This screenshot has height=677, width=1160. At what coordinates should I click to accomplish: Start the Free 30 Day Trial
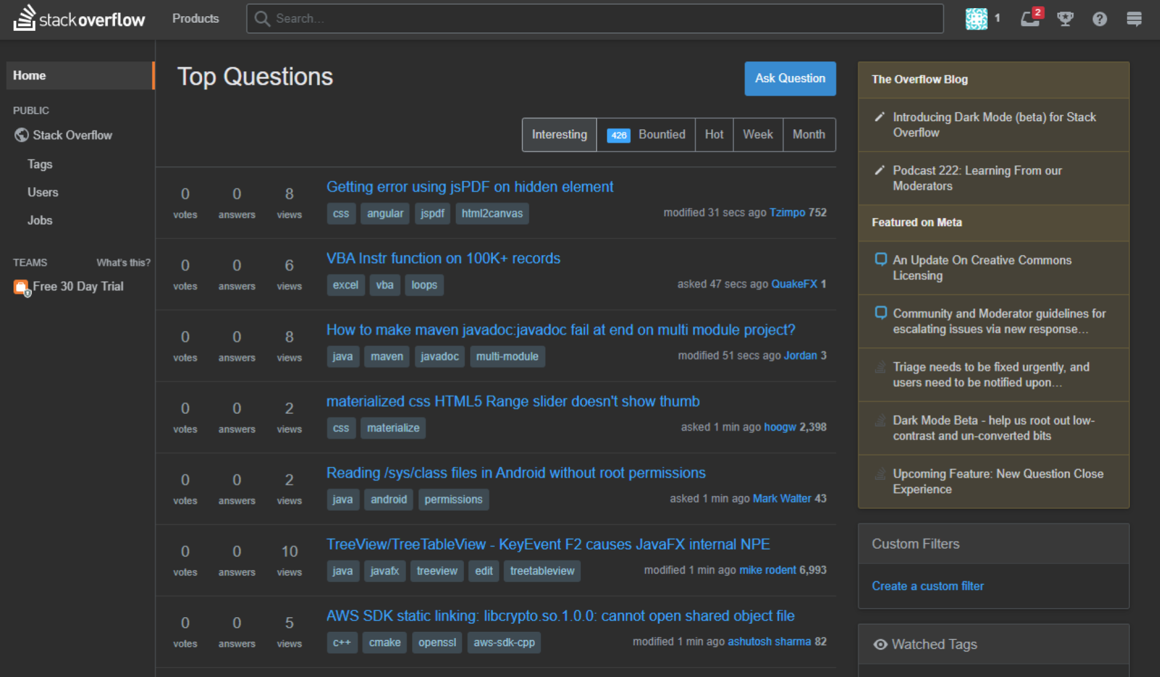(78, 286)
